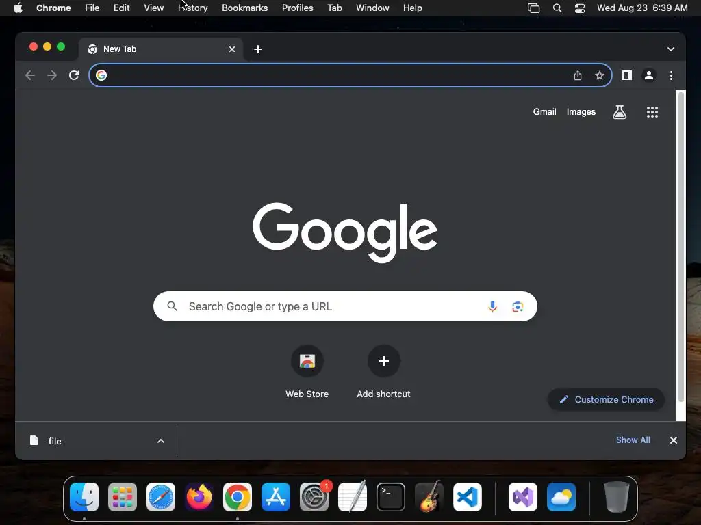The width and height of the screenshot is (701, 525).
Task: Click the Google icon in address bar
Action: point(101,75)
